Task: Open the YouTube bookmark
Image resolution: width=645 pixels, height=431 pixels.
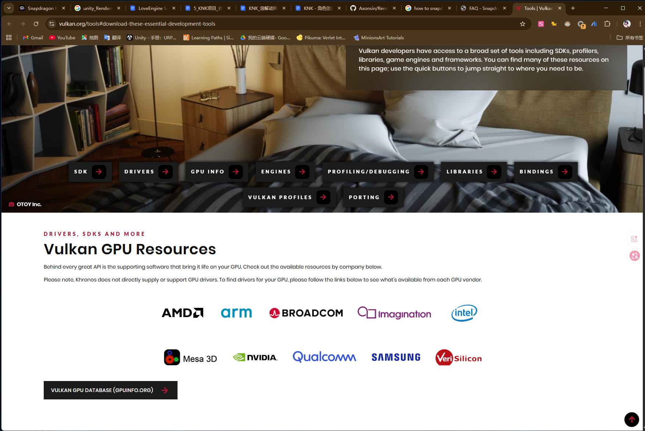Action: coord(62,37)
